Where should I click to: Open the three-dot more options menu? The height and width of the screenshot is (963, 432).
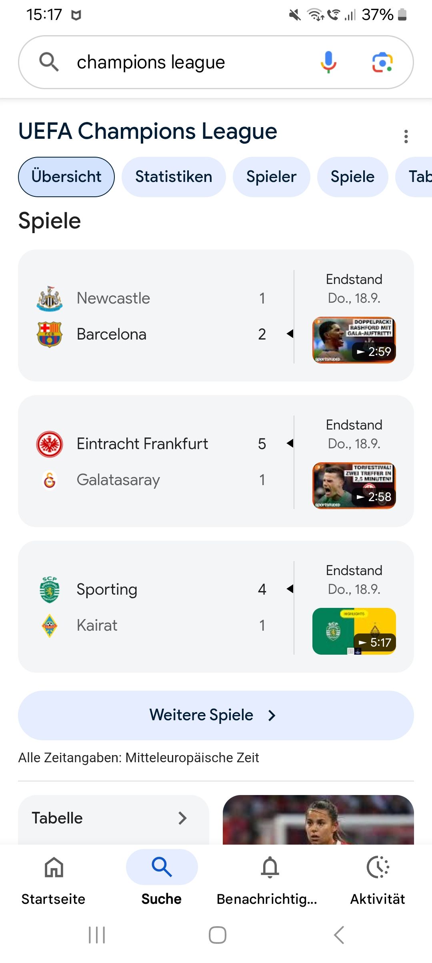[406, 136]
